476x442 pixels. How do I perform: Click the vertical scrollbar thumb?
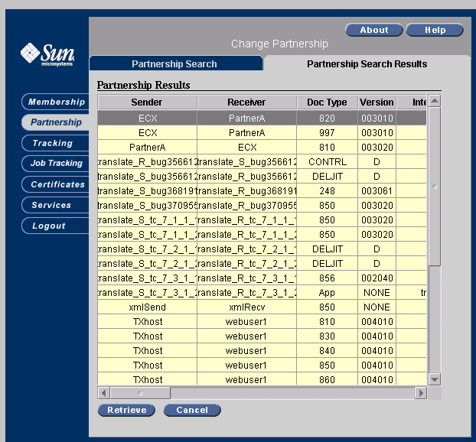435,187
